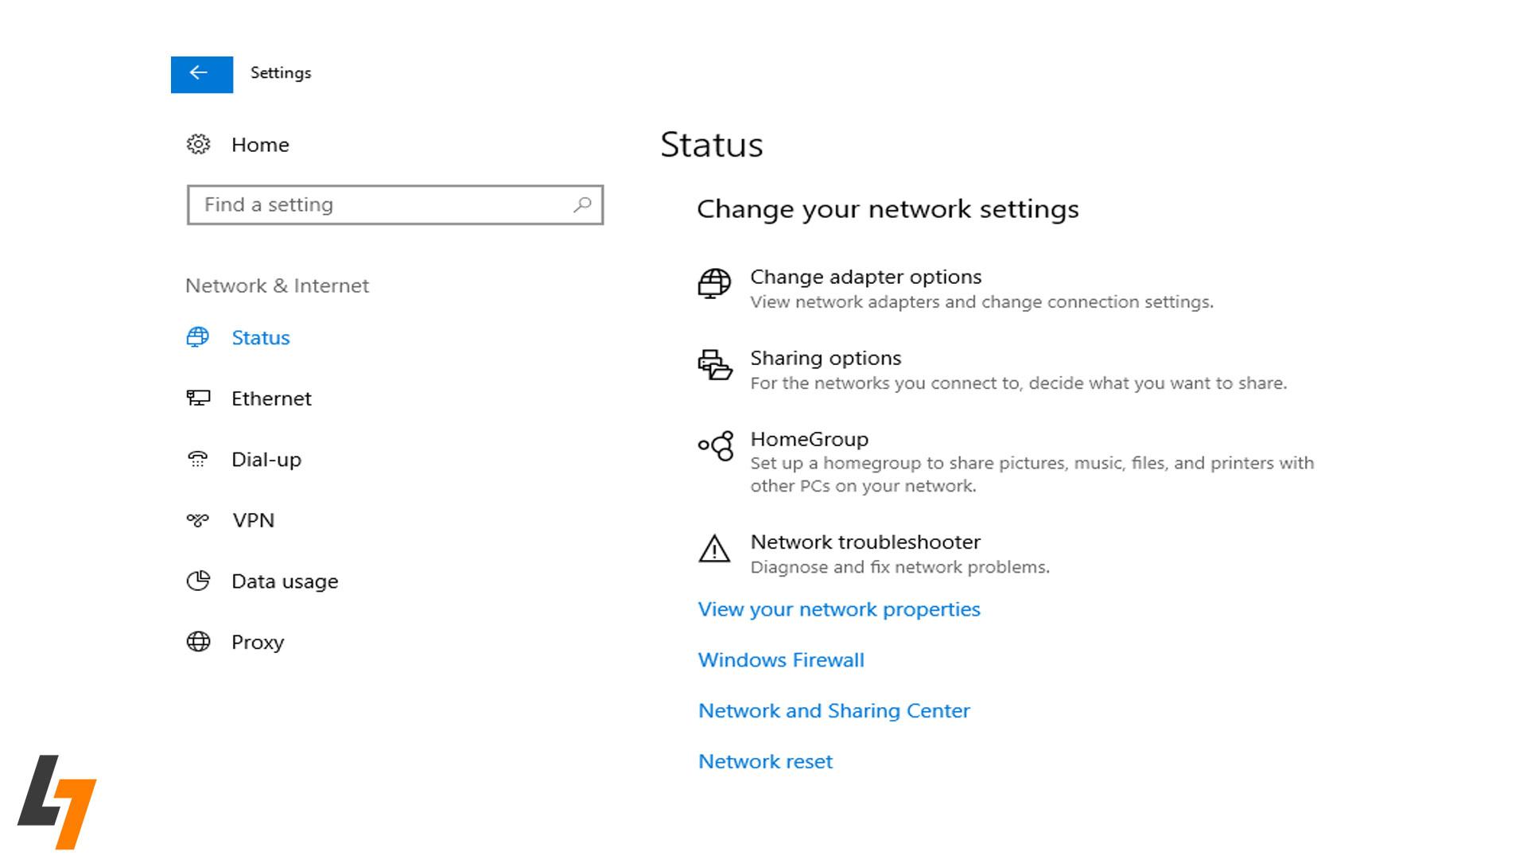Image resolution: width=1527 pixels, height=859 pixels.
Task: Click the Status globe icon
Action: [x=198, y=337]
